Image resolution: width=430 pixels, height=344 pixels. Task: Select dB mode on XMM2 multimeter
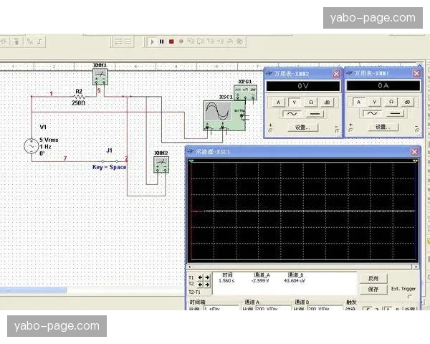(x=327, y=102)
